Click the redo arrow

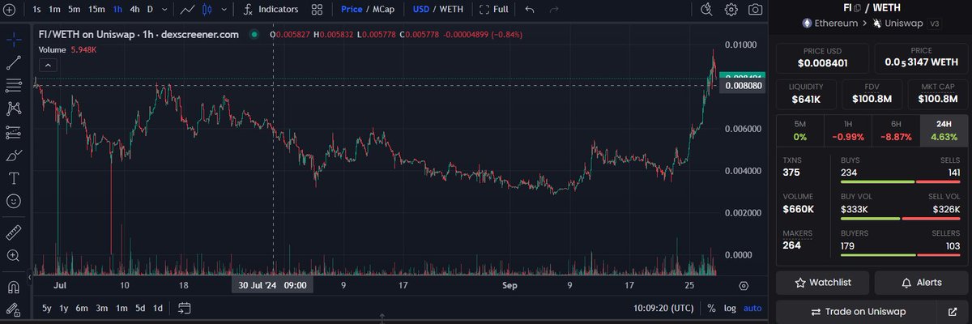(554, 10)
